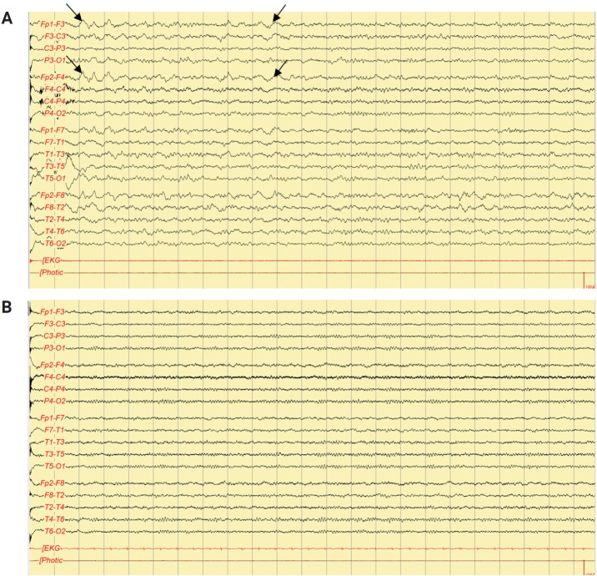Select the EKG channel label in panel A
Viewport: 597px width, 576px height.
(52, 260)
